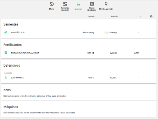158x119 pixels.
Task: Click planned value 0,15 kg
Action: [91, 53]
